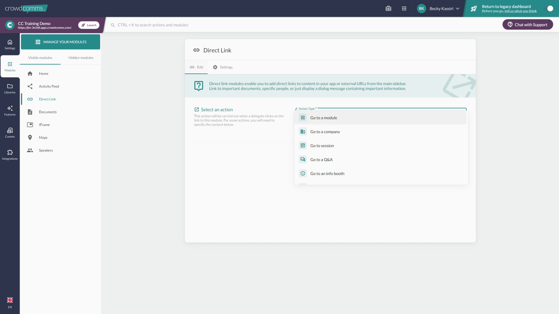This screenshot has height=314, width=559.
Task: Pick 'Go to session' from the list
Action: point(322,146)
